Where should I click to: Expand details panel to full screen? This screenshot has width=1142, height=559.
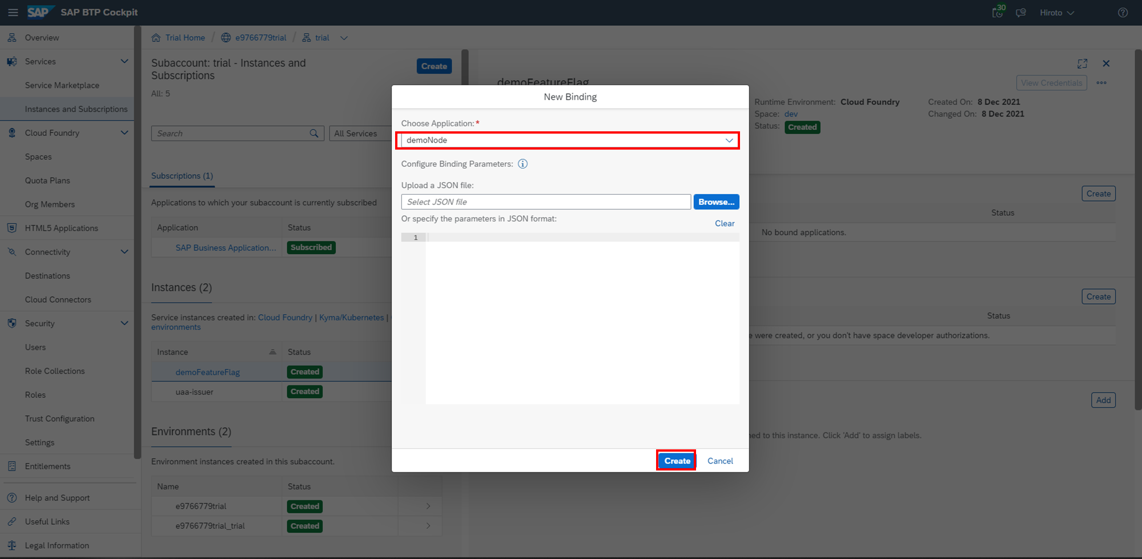1082,64
